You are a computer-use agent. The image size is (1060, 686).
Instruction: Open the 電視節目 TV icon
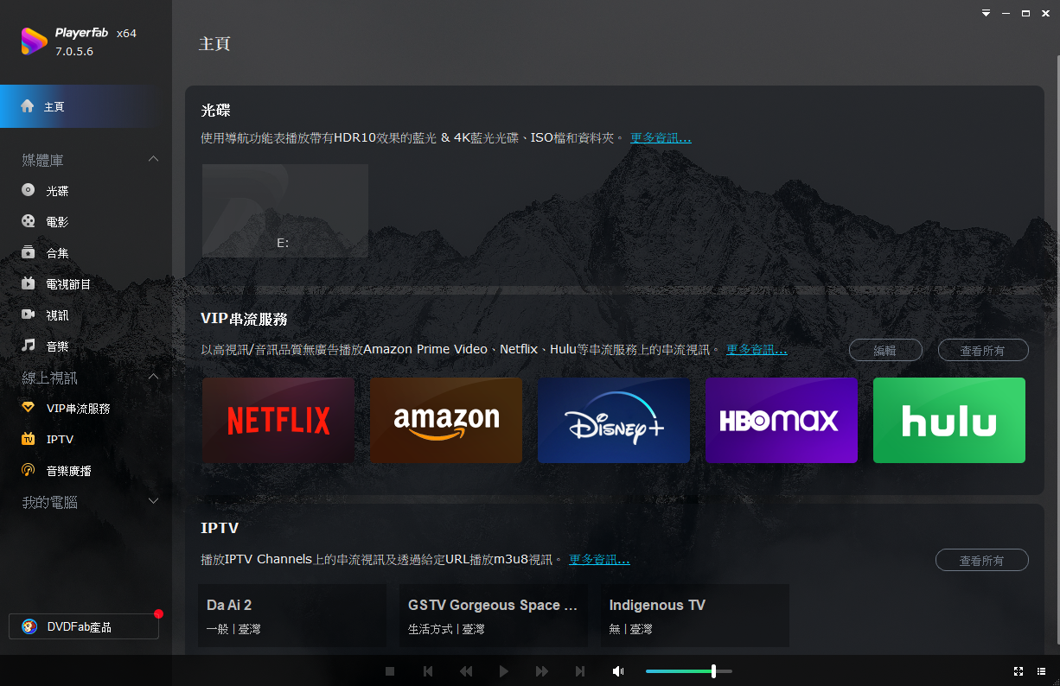click(x=29, y=284)
